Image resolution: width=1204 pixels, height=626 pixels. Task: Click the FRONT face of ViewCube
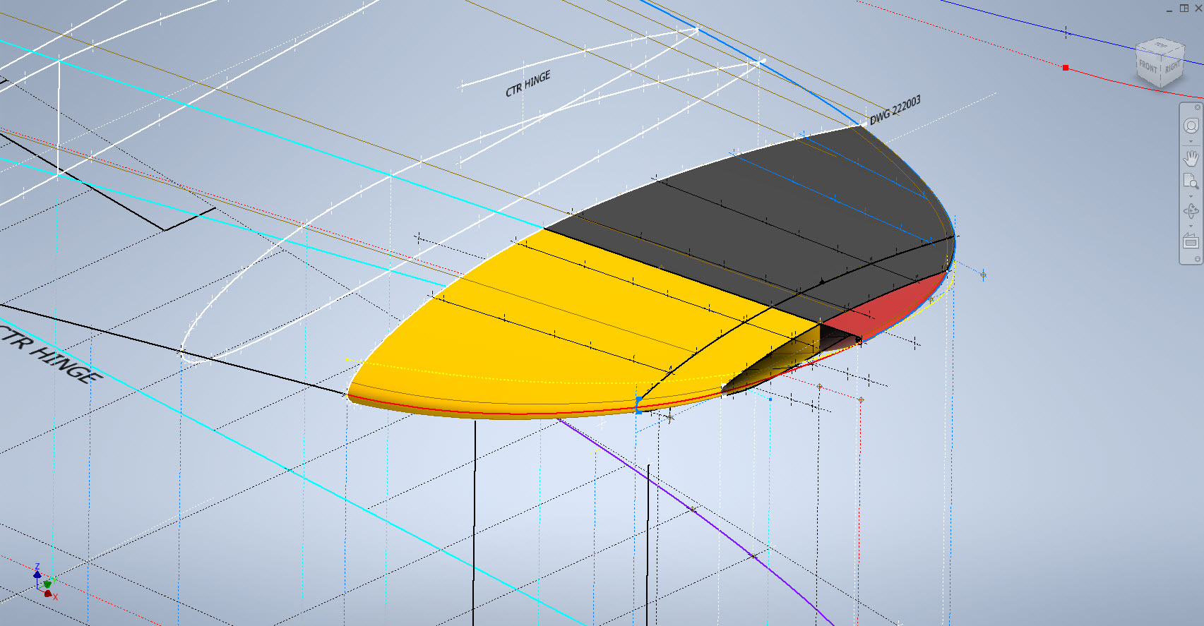click(1148, 68)
